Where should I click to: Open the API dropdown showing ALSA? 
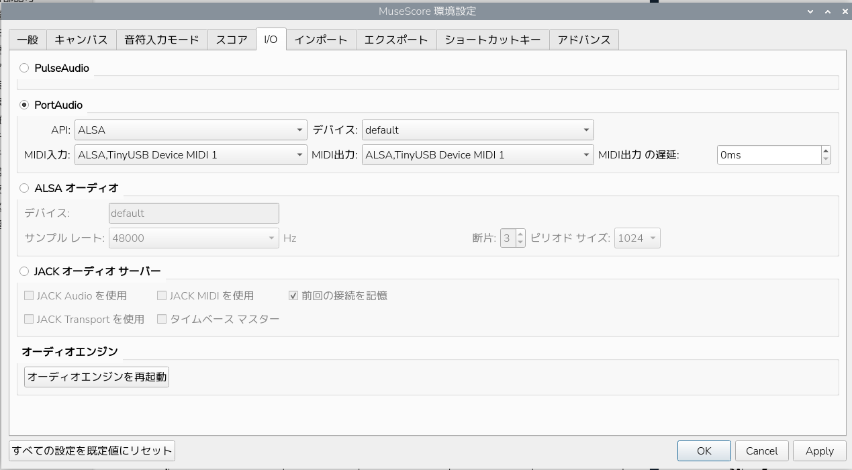[x=191, y=130]
